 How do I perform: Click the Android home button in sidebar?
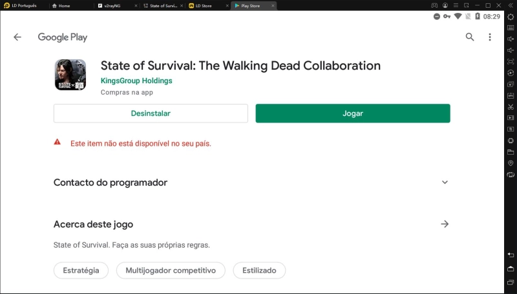pos(511,268)
